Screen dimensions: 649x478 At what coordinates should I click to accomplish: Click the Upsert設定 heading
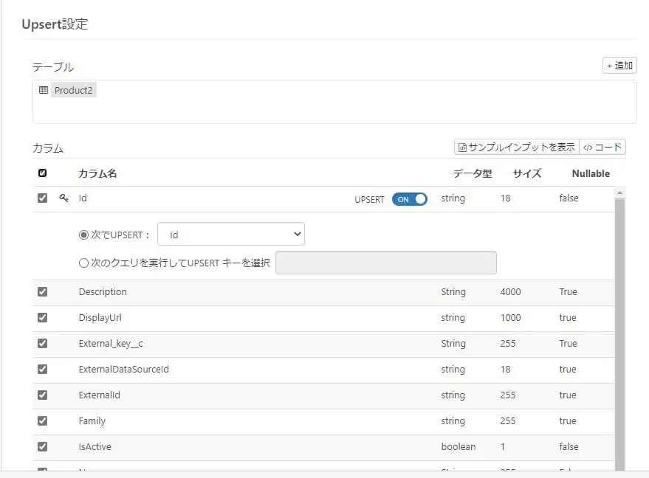[x=55, y=24]
